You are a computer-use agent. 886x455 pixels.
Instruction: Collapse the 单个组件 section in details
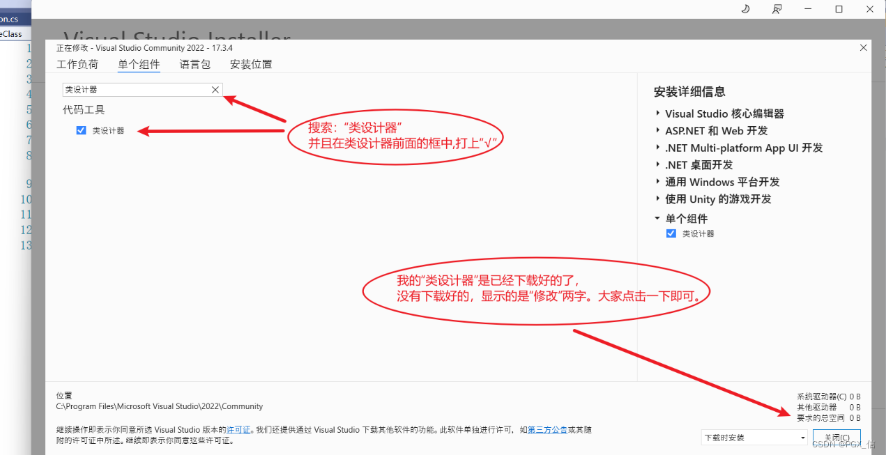point(657,218)
